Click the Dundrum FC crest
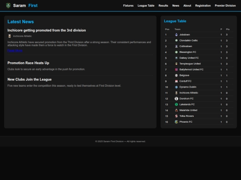241x180 pixels. point(176,99)
